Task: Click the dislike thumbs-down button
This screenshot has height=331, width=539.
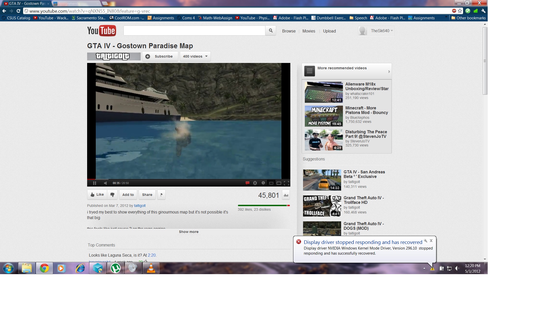Action: pyautogui.click(x=112, y=195)
